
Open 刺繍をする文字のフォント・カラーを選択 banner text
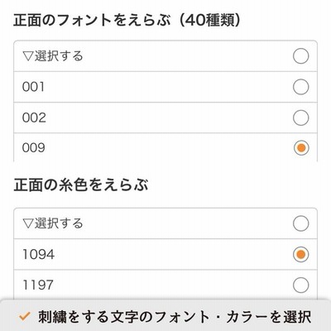pos(175,317)
